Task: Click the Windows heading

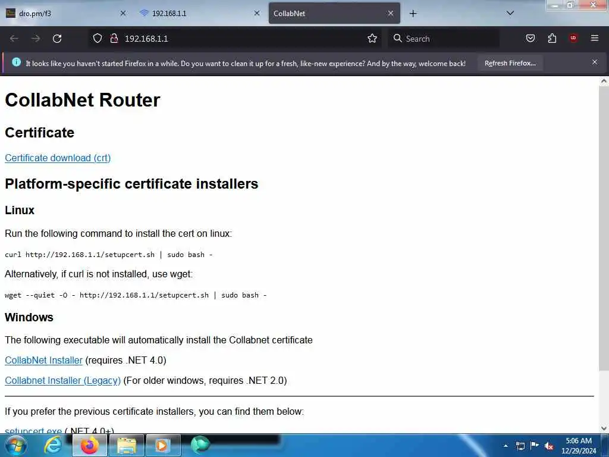Action: [x=29, y=317]
